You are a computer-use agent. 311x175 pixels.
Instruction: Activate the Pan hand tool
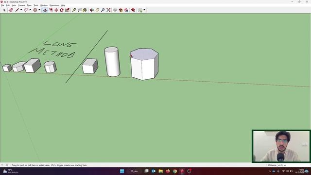pos(97,10)
